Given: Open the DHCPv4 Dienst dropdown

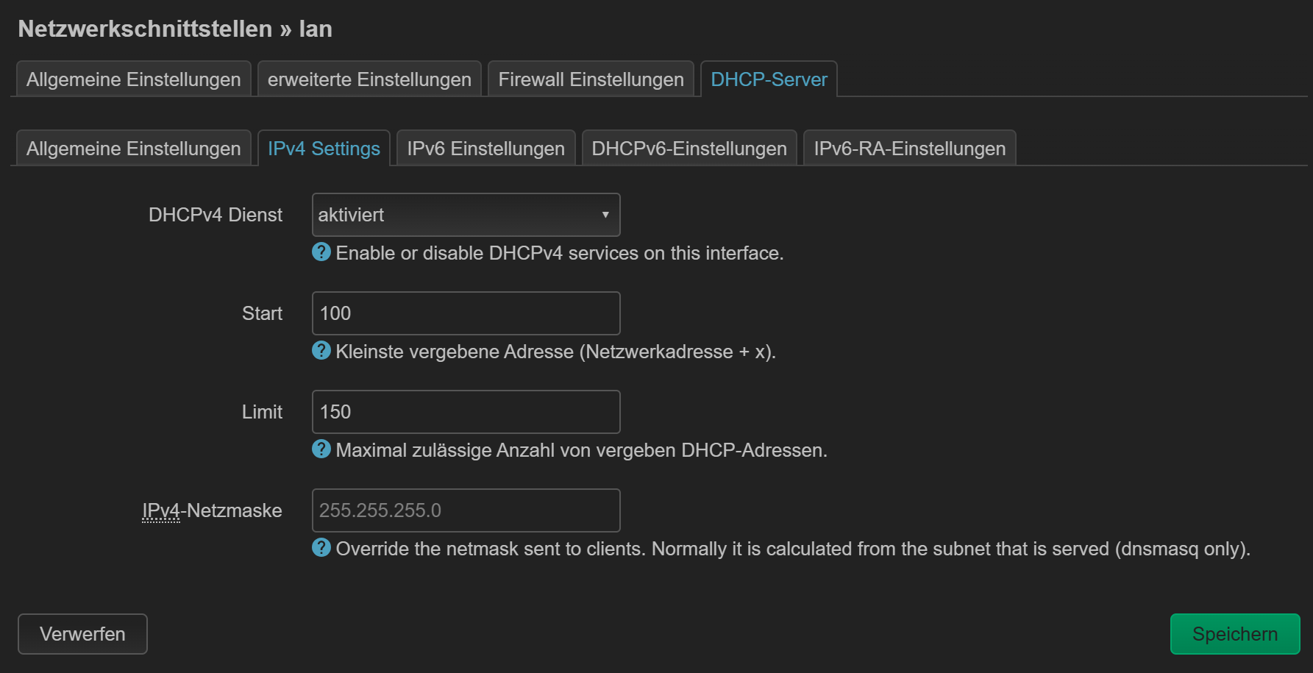Looking at the screenshot, I should (465, 215).
